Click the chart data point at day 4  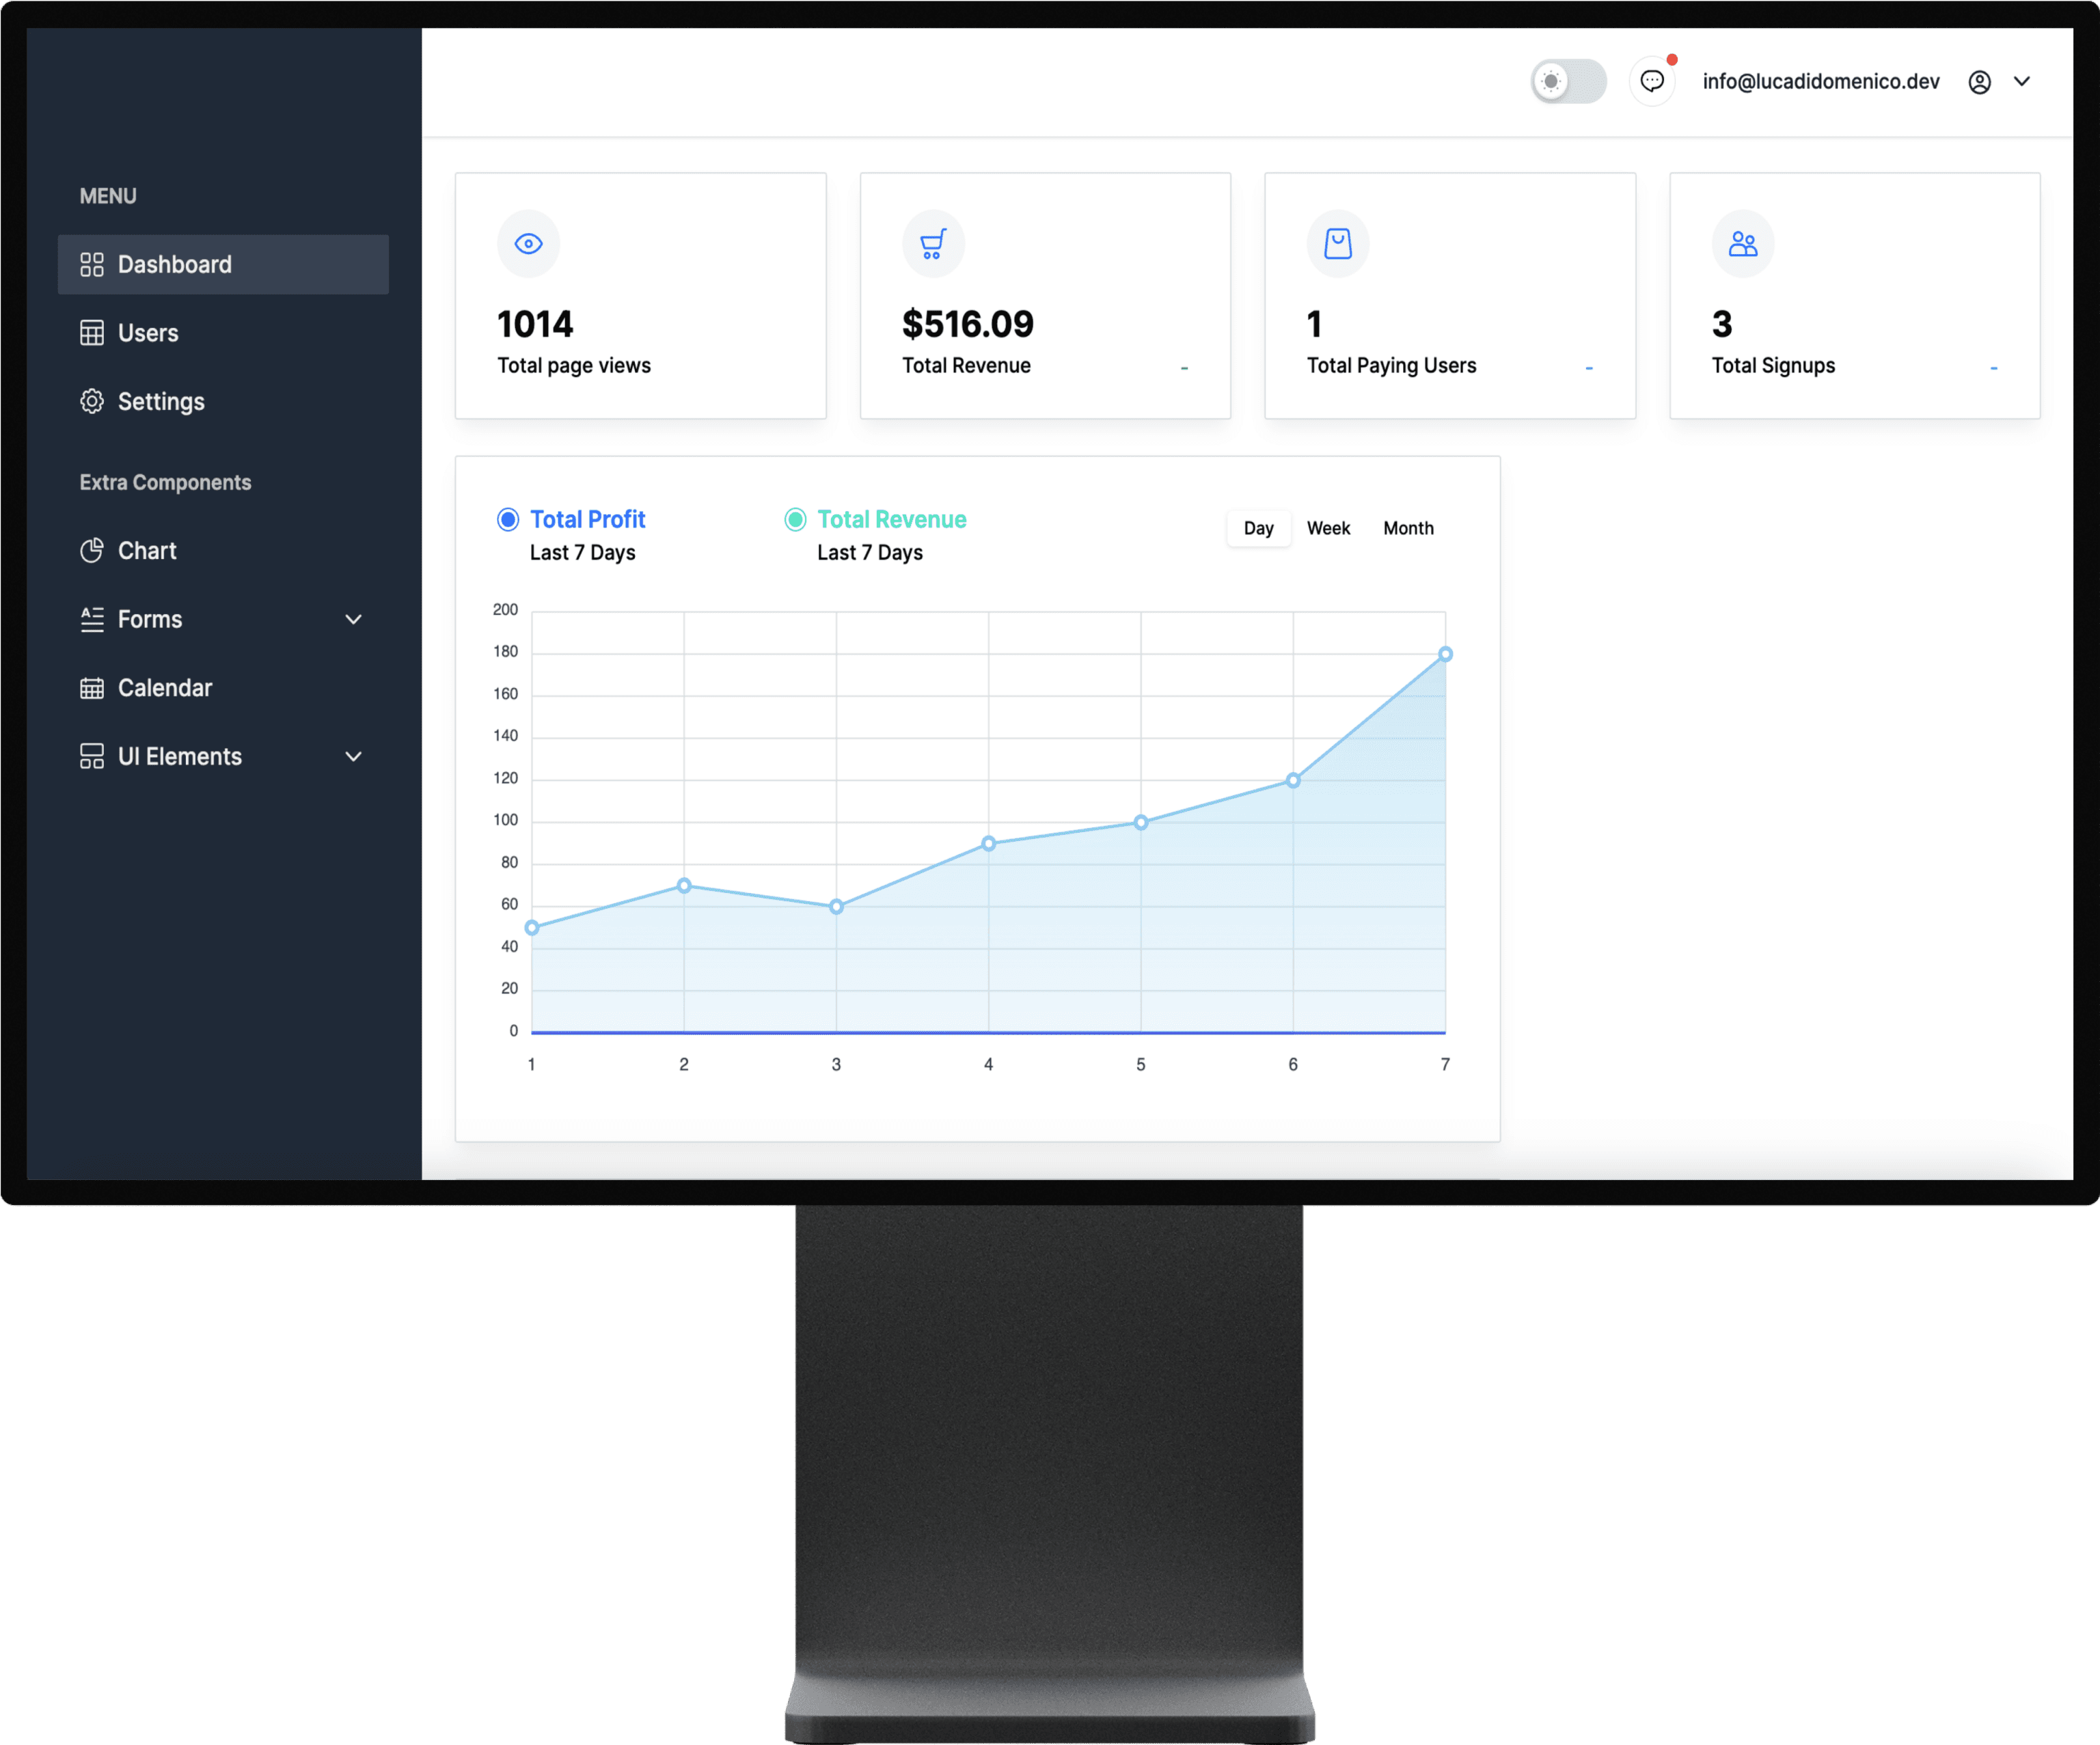tap(988, 843)
